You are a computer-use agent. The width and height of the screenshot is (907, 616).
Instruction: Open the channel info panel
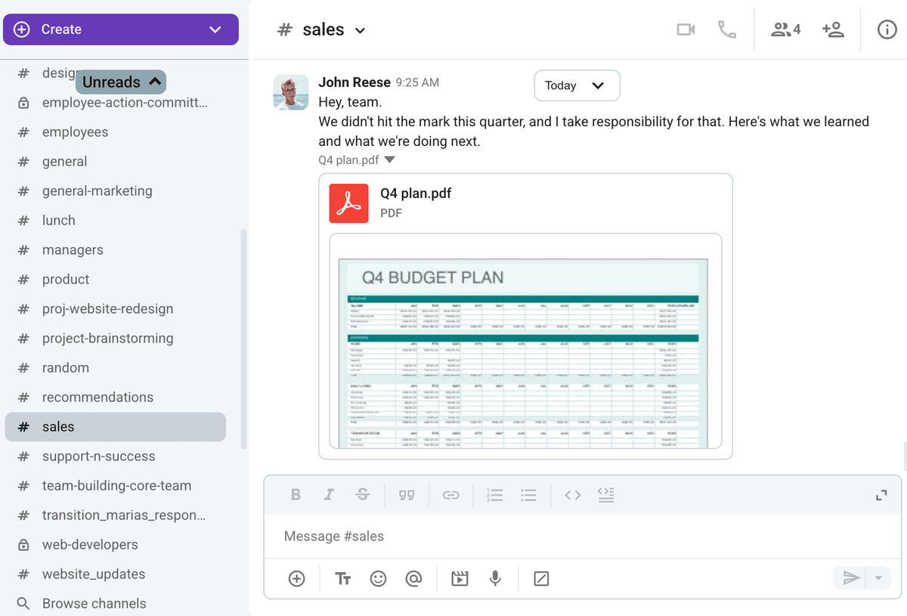coord(887,29)
